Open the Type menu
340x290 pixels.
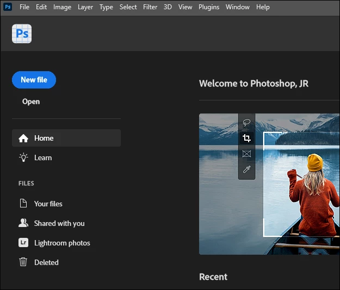coord(106,7)
